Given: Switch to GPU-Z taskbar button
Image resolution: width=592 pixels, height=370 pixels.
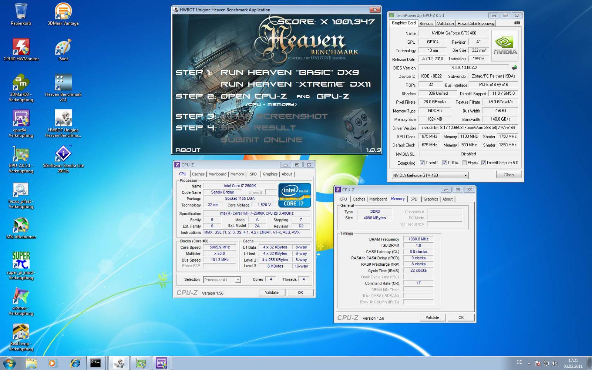Looking at the screenshot, I should coord(141,363).
